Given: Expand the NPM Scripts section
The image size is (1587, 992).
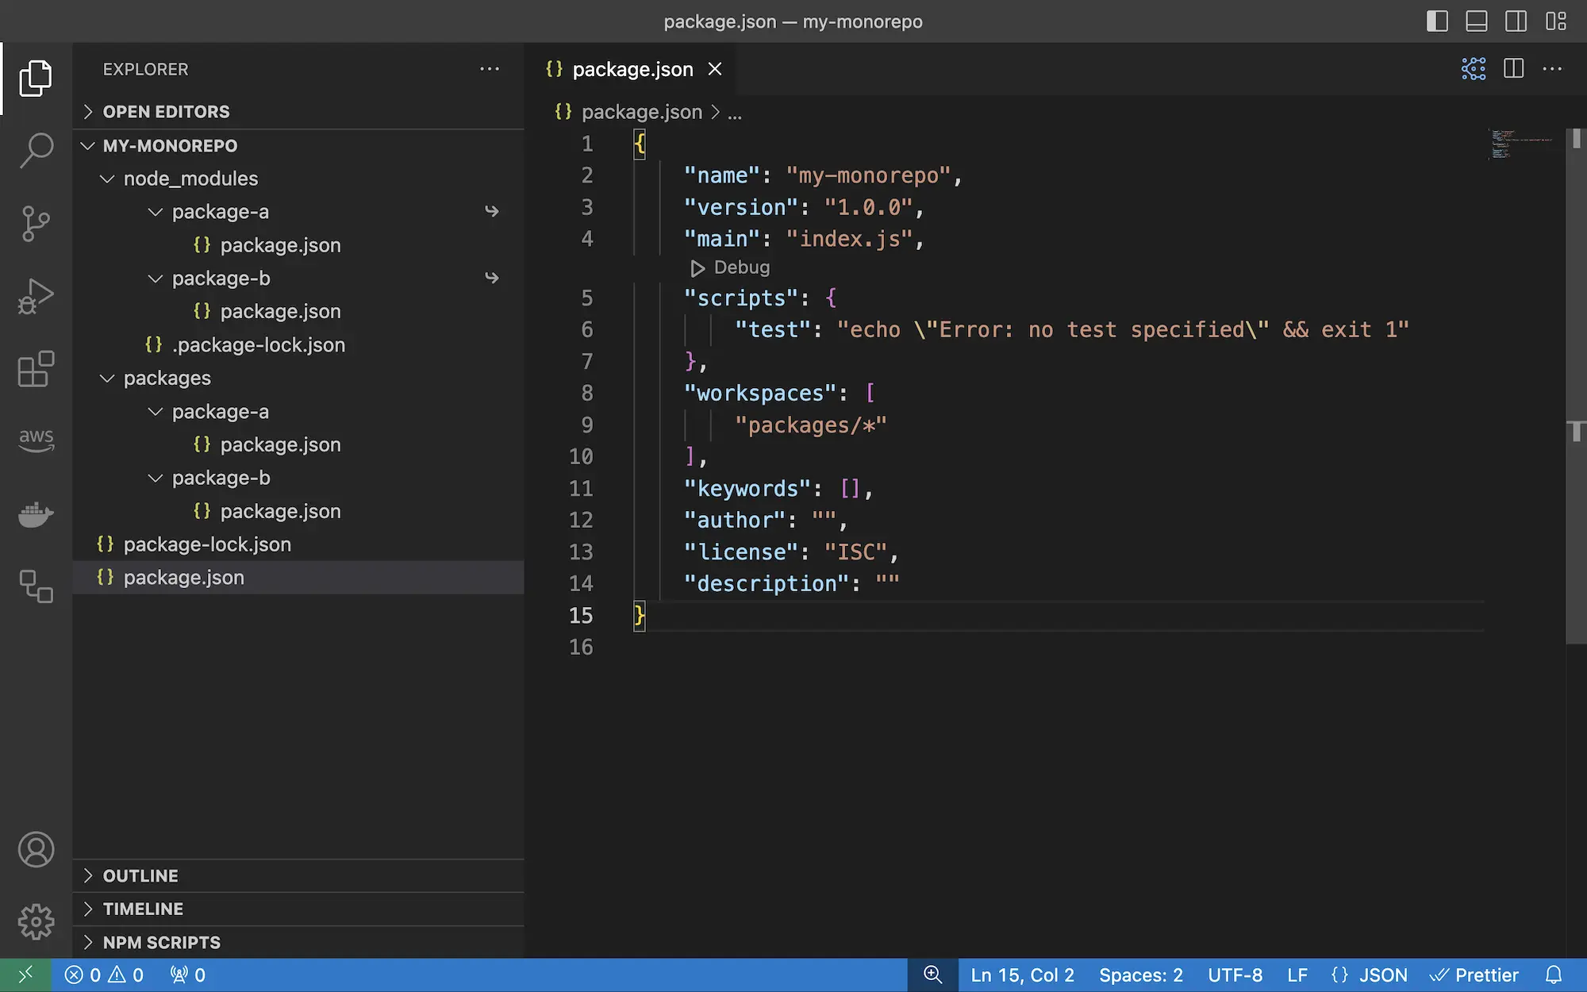Looking at the screenshot, I should click(298, 943).
